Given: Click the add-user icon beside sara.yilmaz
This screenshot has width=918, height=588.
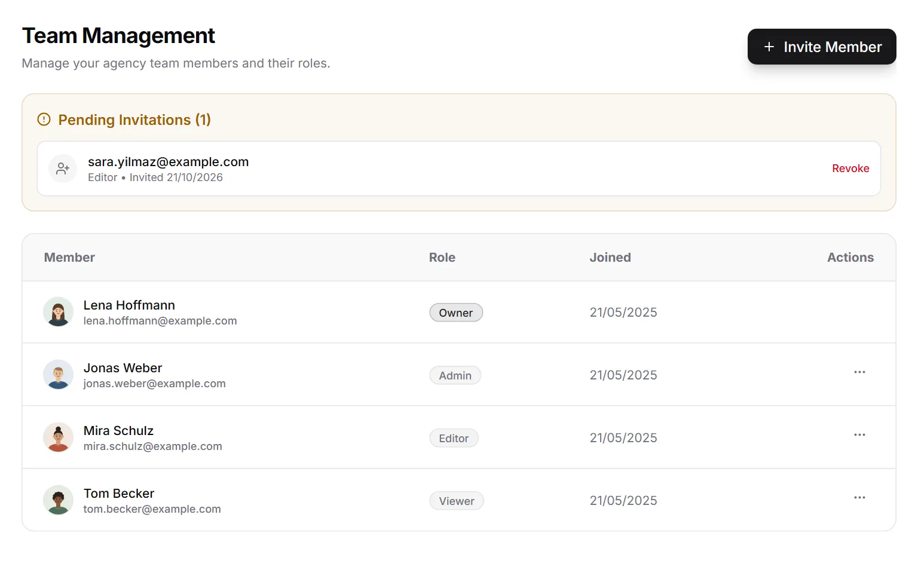Looking at the screenshot, I should tap(63, 169).
